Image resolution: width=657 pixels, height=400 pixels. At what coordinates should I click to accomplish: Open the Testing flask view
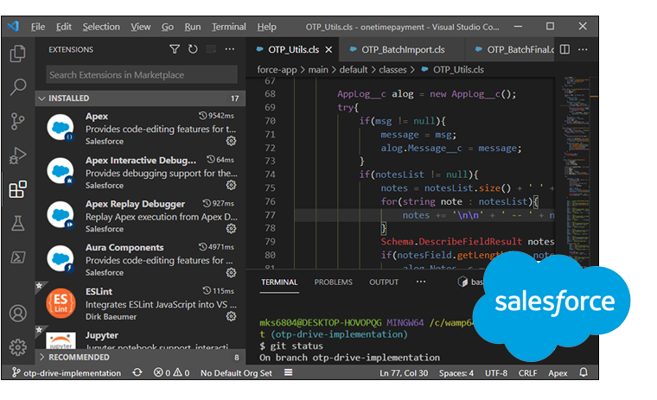click(17, 223)
